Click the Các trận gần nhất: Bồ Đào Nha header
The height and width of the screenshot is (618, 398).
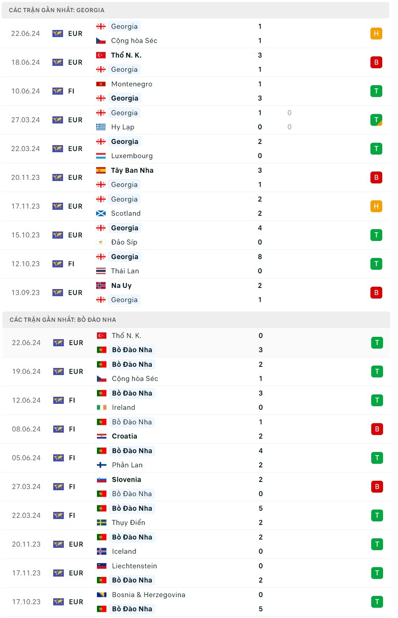(x=63, y=320)
